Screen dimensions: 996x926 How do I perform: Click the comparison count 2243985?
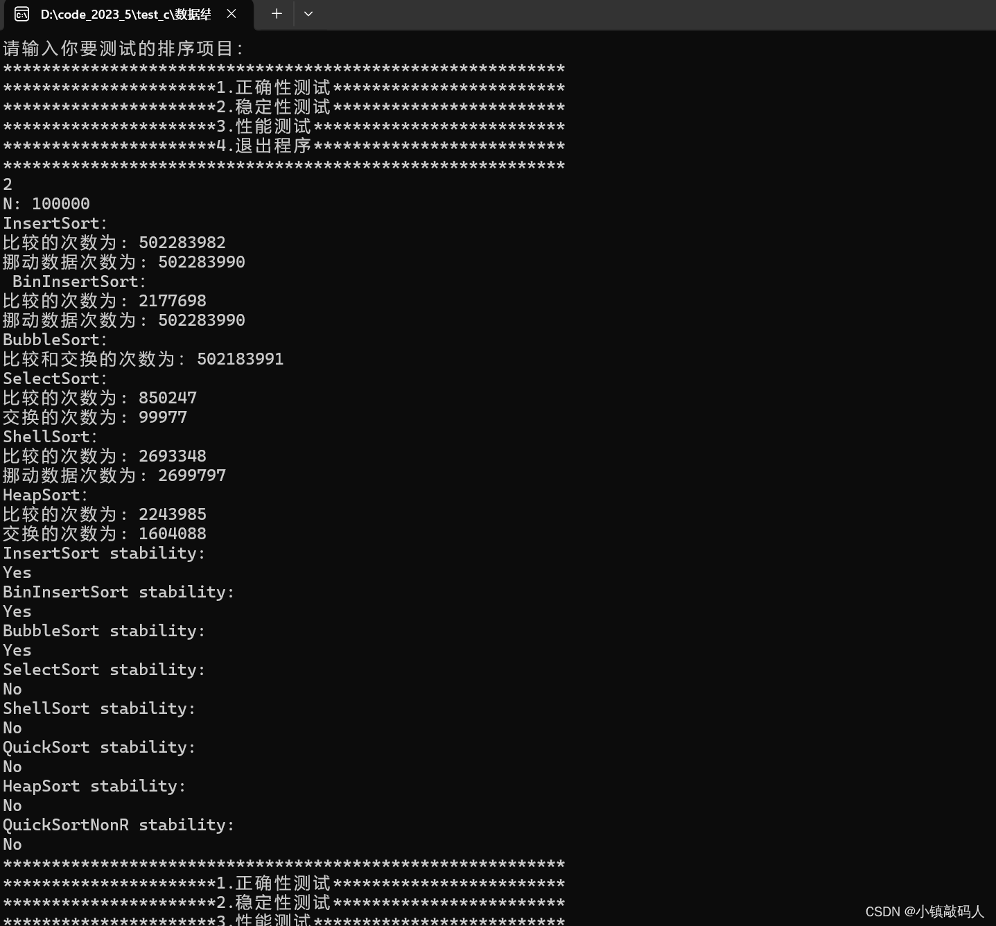coord(173,514)
